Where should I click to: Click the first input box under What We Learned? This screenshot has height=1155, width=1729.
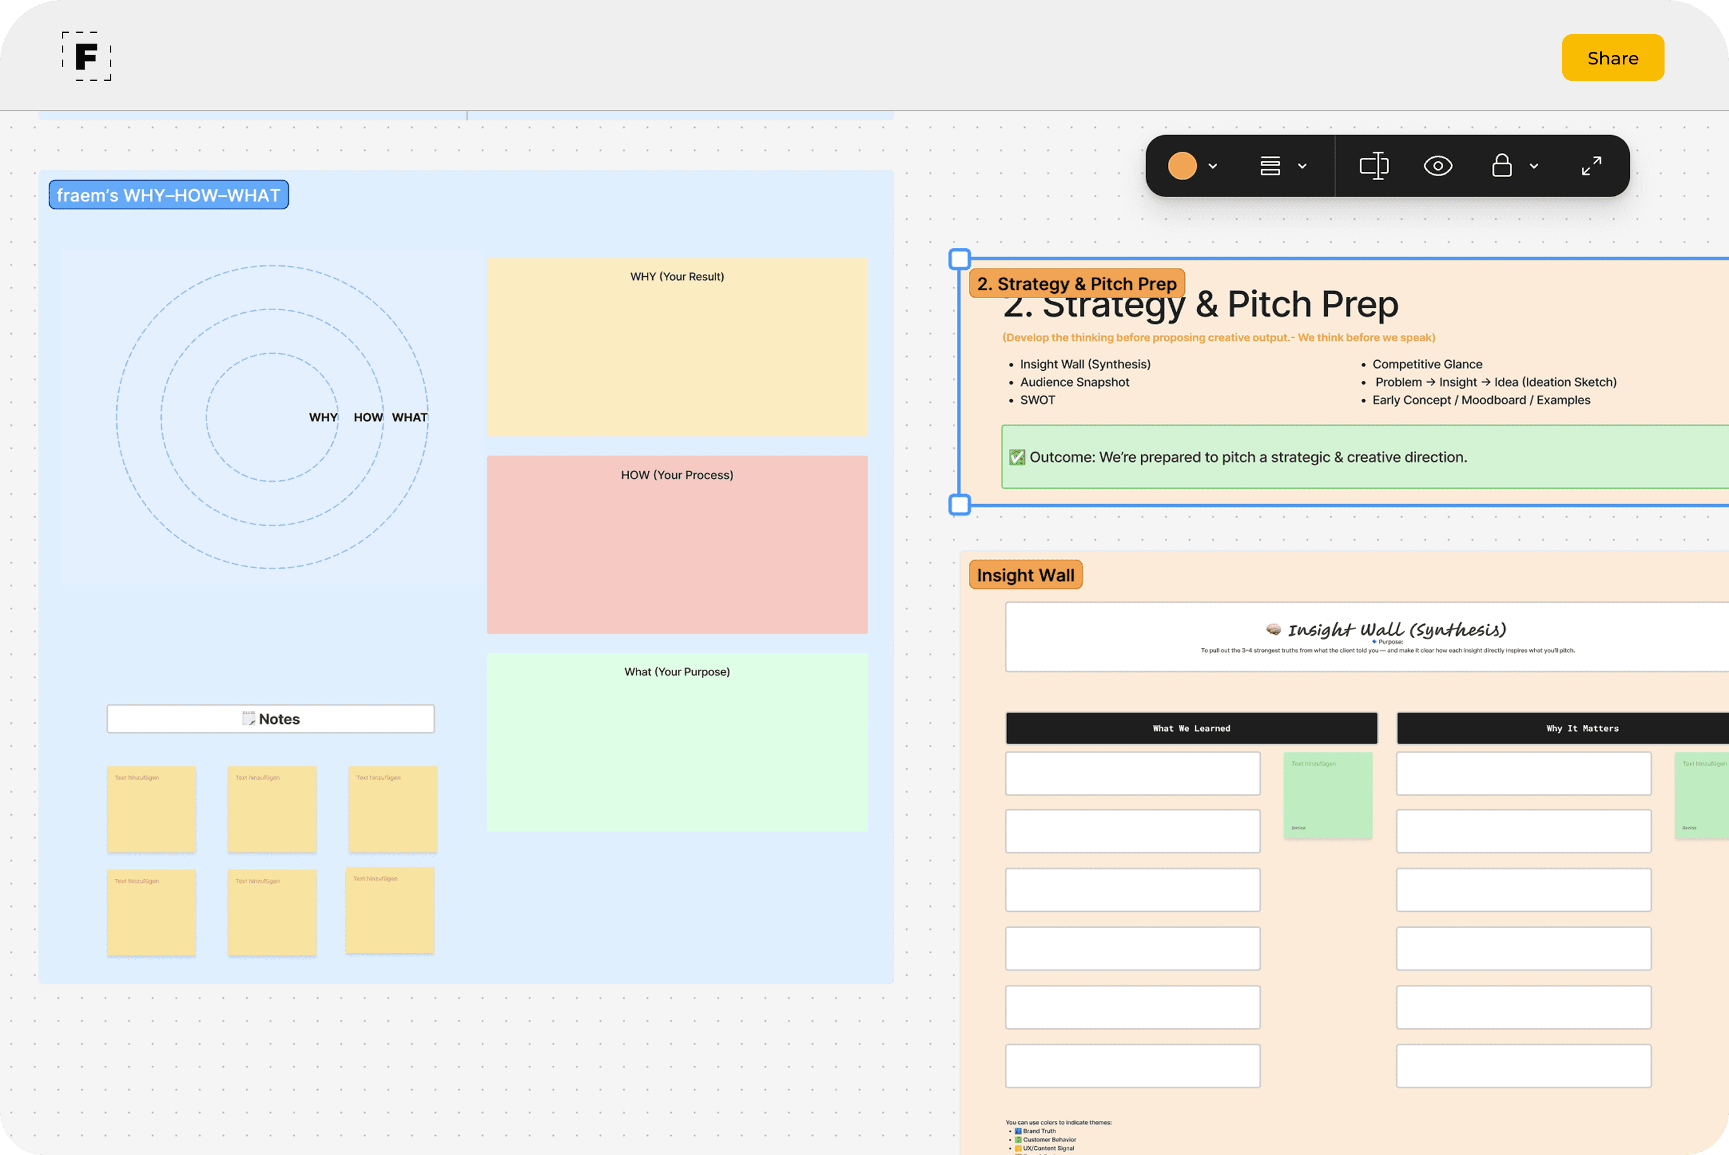(1132, 773)
